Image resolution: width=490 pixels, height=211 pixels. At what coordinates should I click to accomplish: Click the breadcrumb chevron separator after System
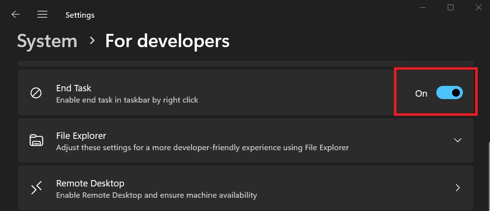click(x=92, y=41)
